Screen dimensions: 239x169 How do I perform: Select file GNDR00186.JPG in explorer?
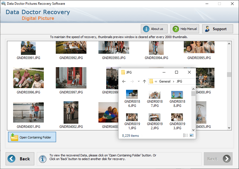tap(132, 99)
